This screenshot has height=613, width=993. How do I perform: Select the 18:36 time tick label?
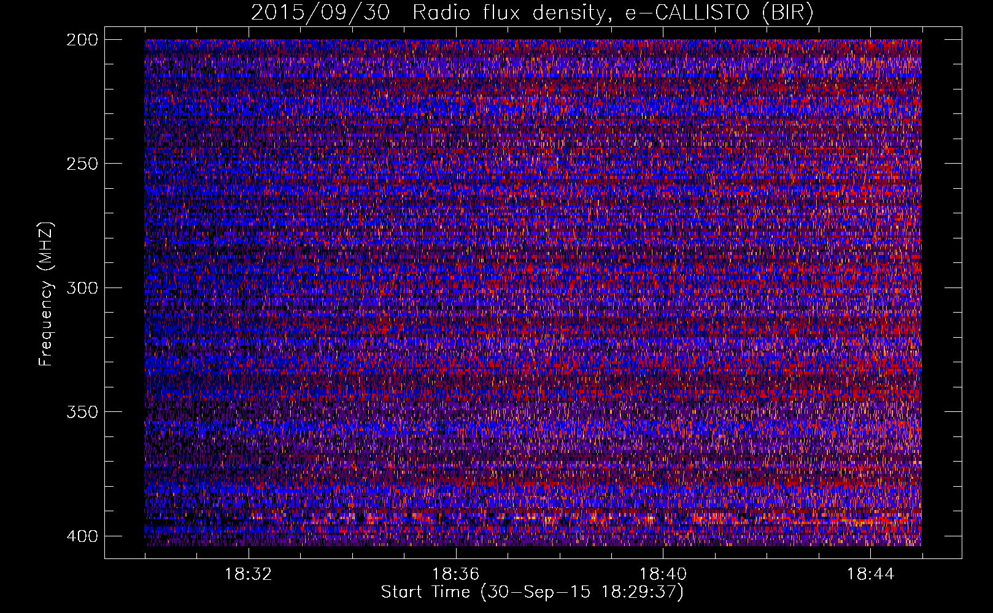[x=455, y=574]
